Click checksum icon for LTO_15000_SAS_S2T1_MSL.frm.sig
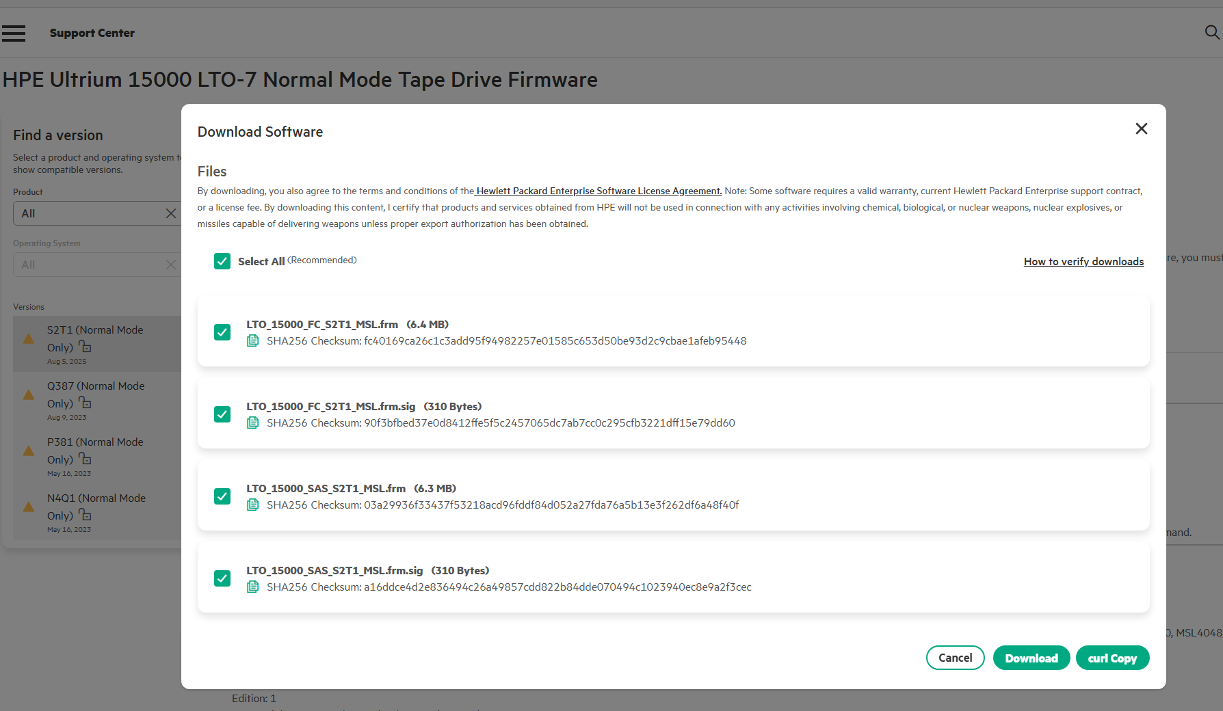 [x=252, y=587]
